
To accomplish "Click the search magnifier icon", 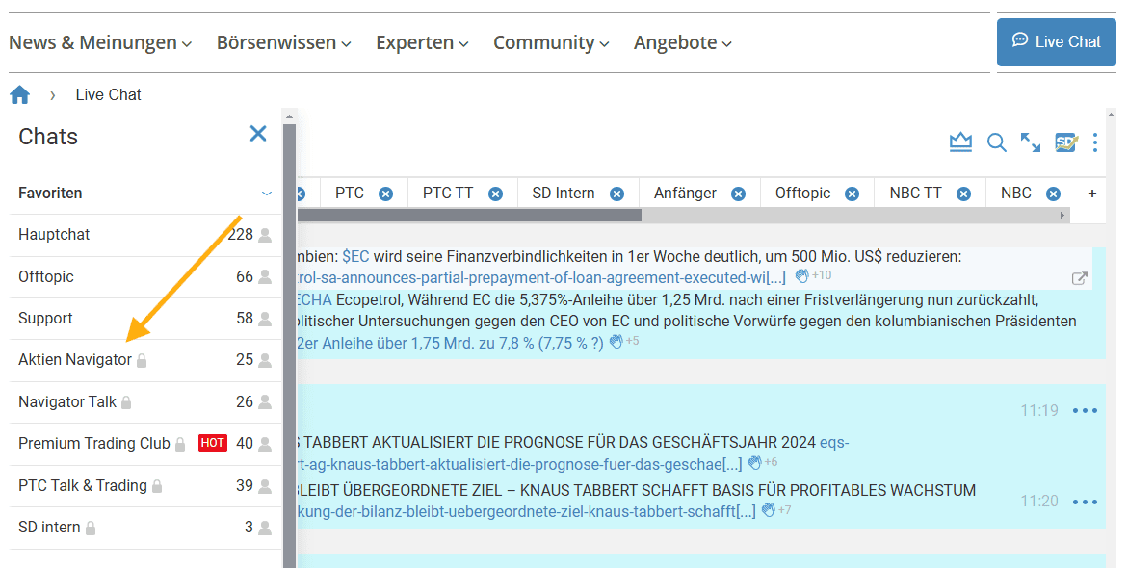I will [x=997, y=142].
